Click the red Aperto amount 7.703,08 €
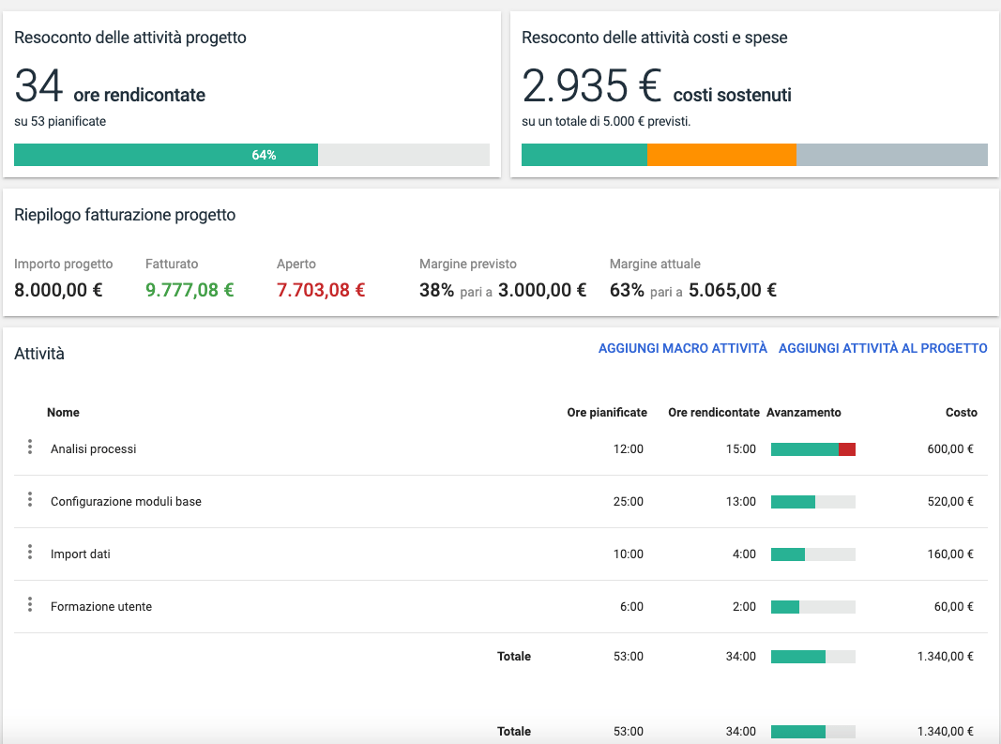 (321, 290)
